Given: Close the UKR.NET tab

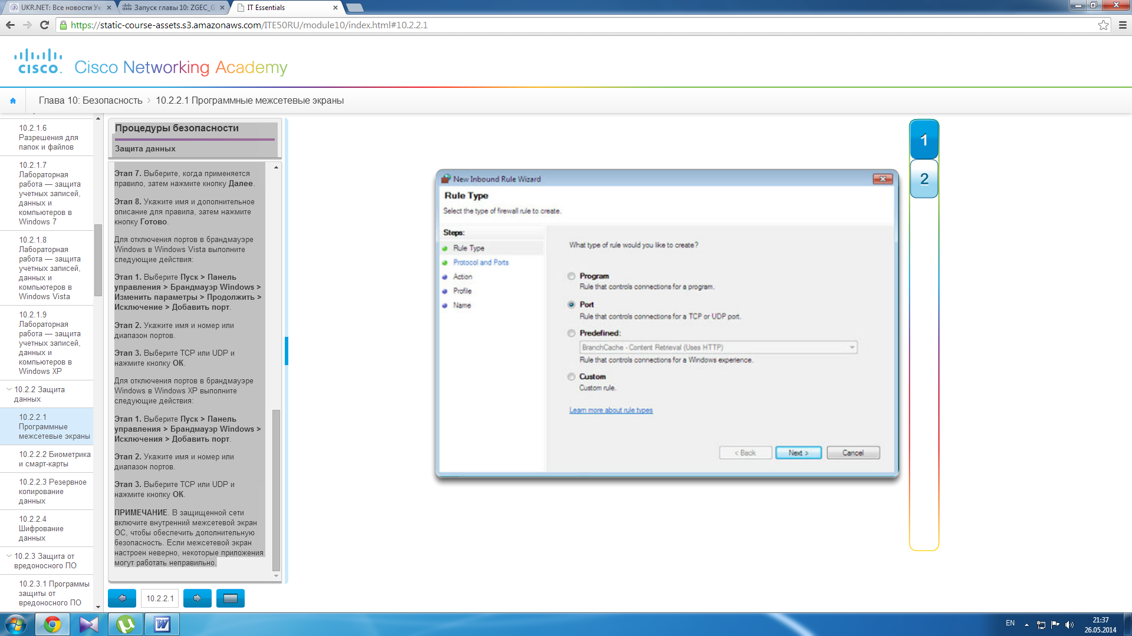Looking at the screenshot, I should click(109, 8).
